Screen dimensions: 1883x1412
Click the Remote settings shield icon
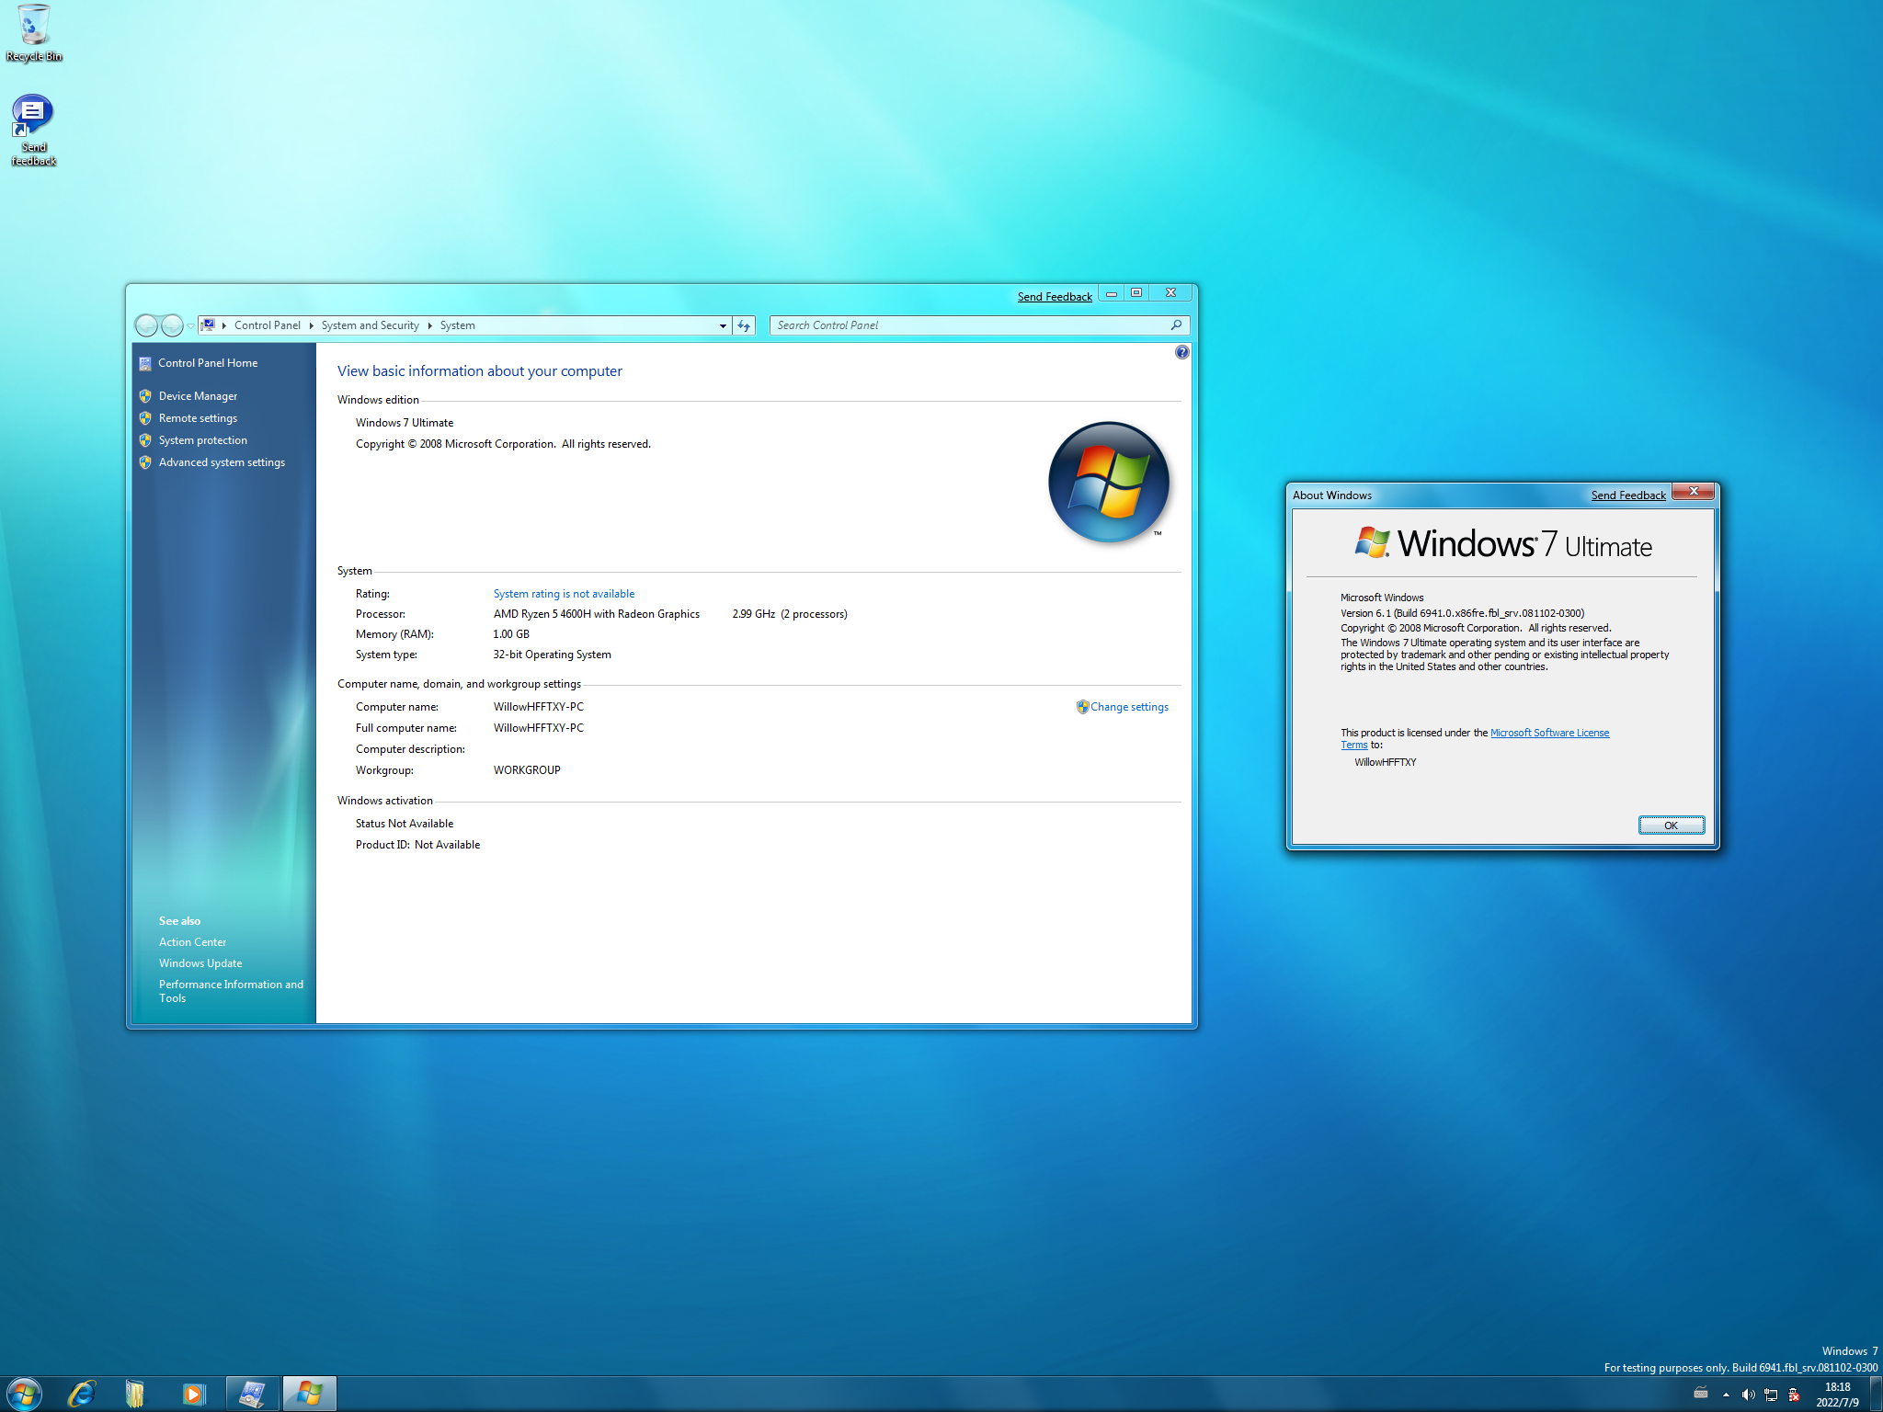coord(145,418)
